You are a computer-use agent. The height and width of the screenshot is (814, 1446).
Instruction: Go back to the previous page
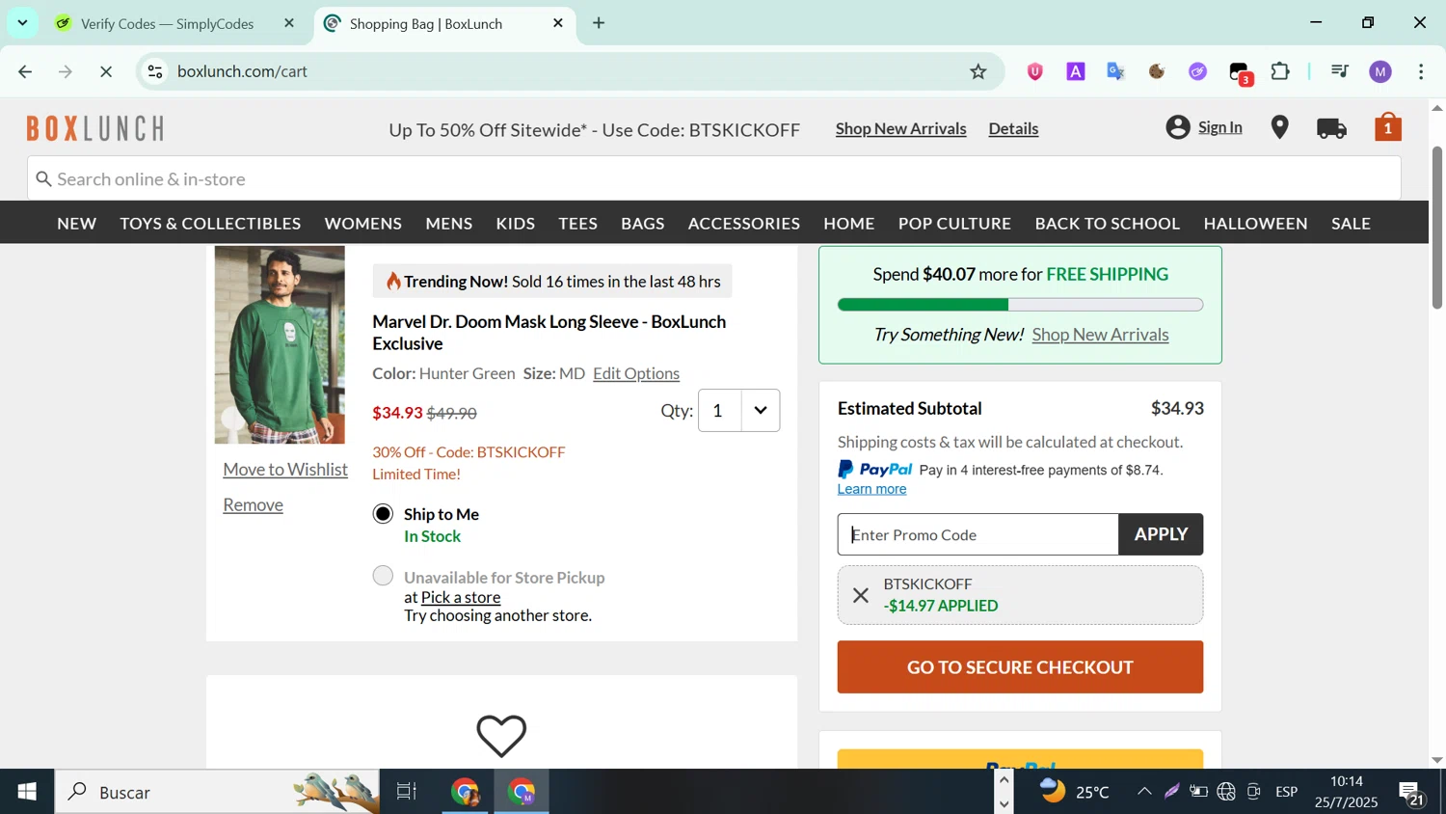point(25,71)
